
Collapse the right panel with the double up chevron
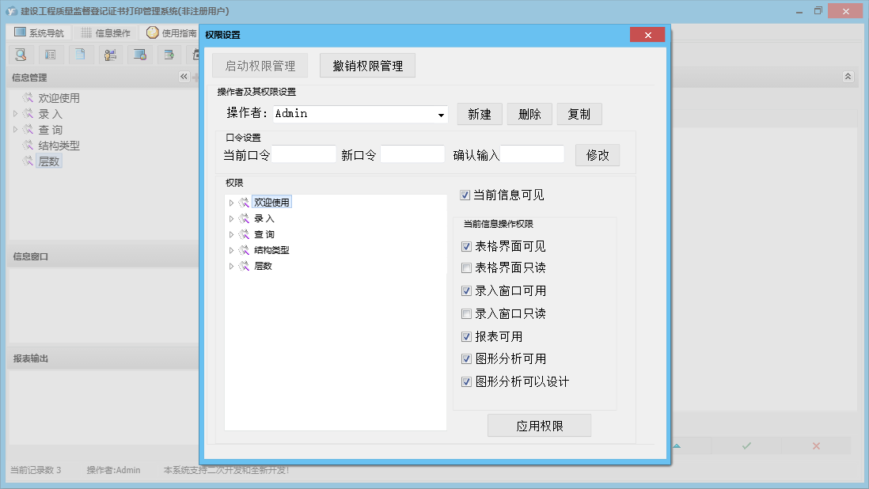848,77
